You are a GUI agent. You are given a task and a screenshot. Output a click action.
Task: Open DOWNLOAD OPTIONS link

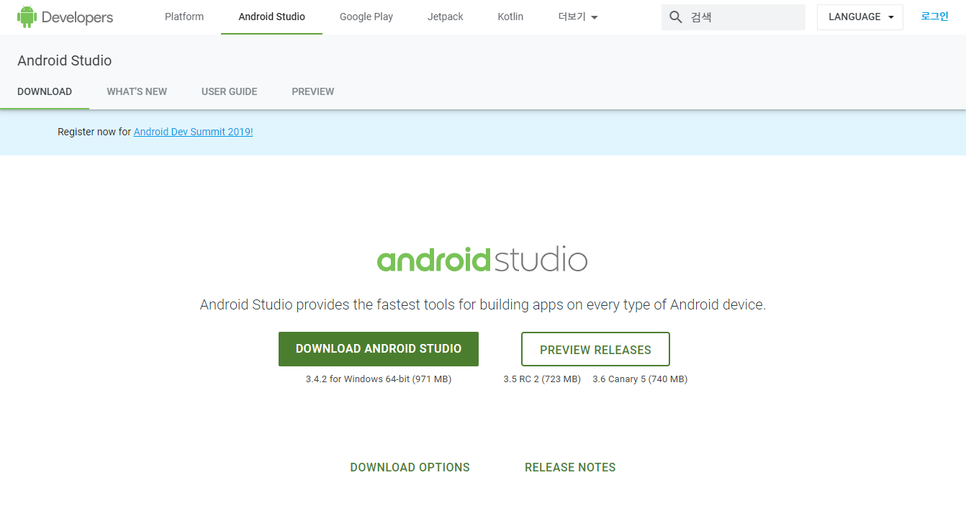pyautogui.click(x=410, y=468)
